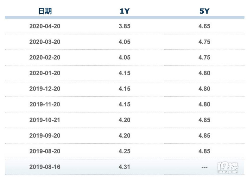Click the 5Y value for 2019-08-20
This screenshot has height=177, width=247.
coord(204,151)
